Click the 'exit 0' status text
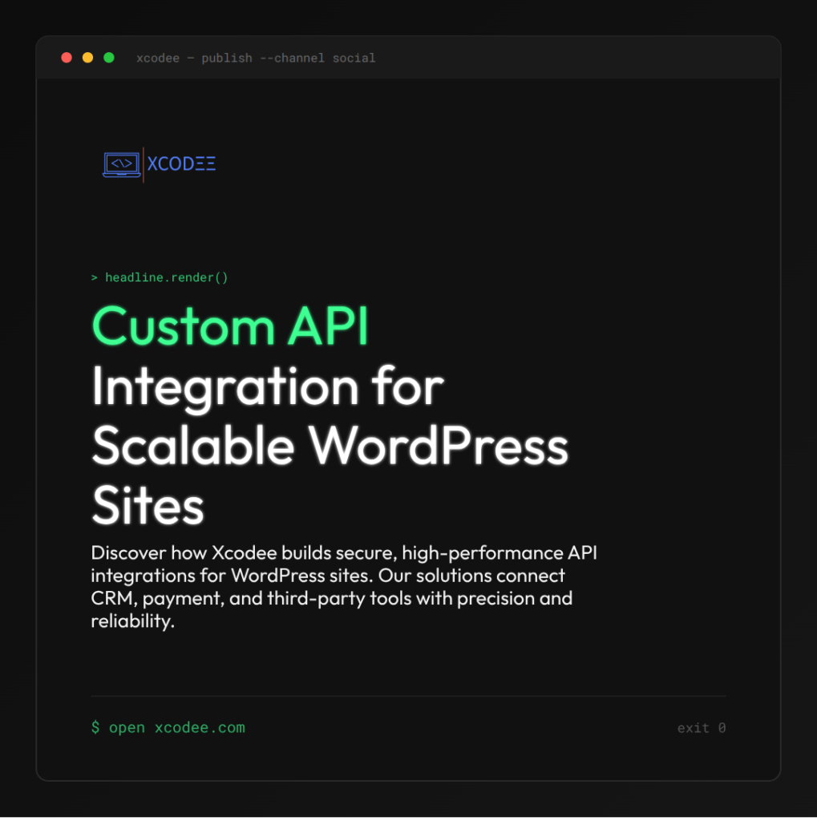817x821 pixels. [702, 728]
